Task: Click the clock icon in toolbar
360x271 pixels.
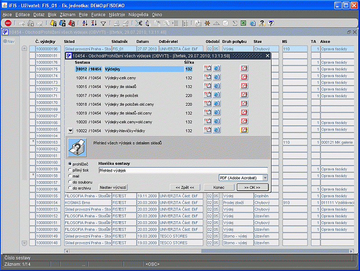Action: click(x=225, y=23)
